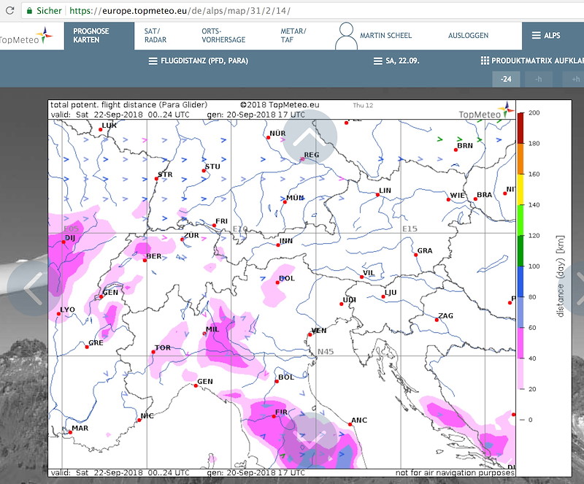Click the magenta 40–60 km legend color

(x=520, y=343)
